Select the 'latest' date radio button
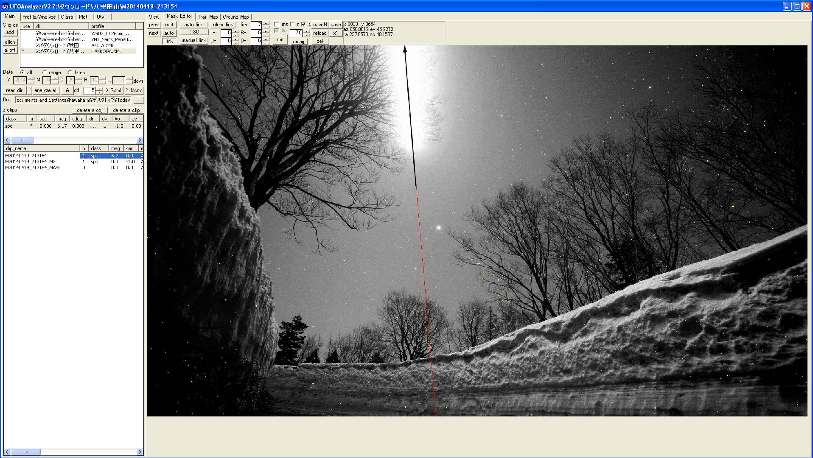Viewport: 813px width, 458px height. click(x=70, y=73)
